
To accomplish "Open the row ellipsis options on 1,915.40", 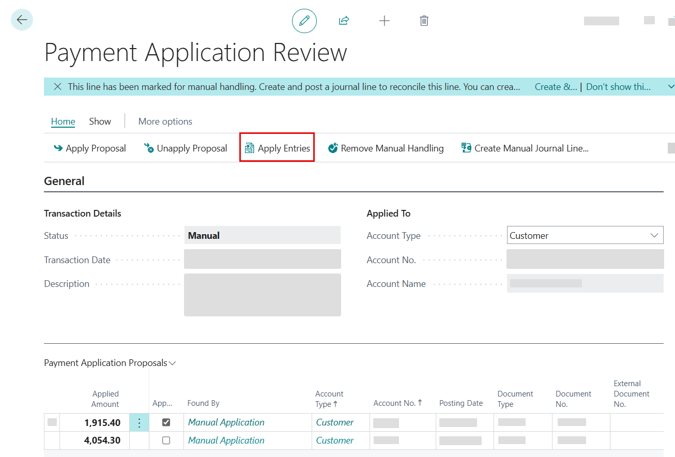I will pyautogui.click(x=139, y=422).
